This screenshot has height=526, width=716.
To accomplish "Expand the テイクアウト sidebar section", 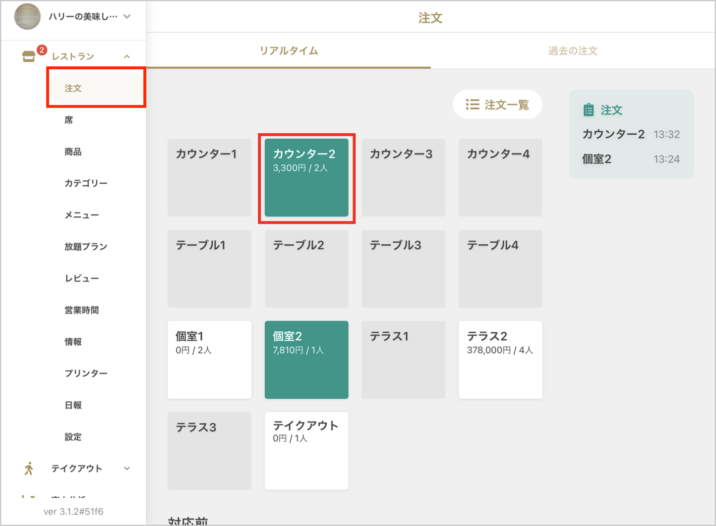I will pyautogui.click(x=127, y=468).
